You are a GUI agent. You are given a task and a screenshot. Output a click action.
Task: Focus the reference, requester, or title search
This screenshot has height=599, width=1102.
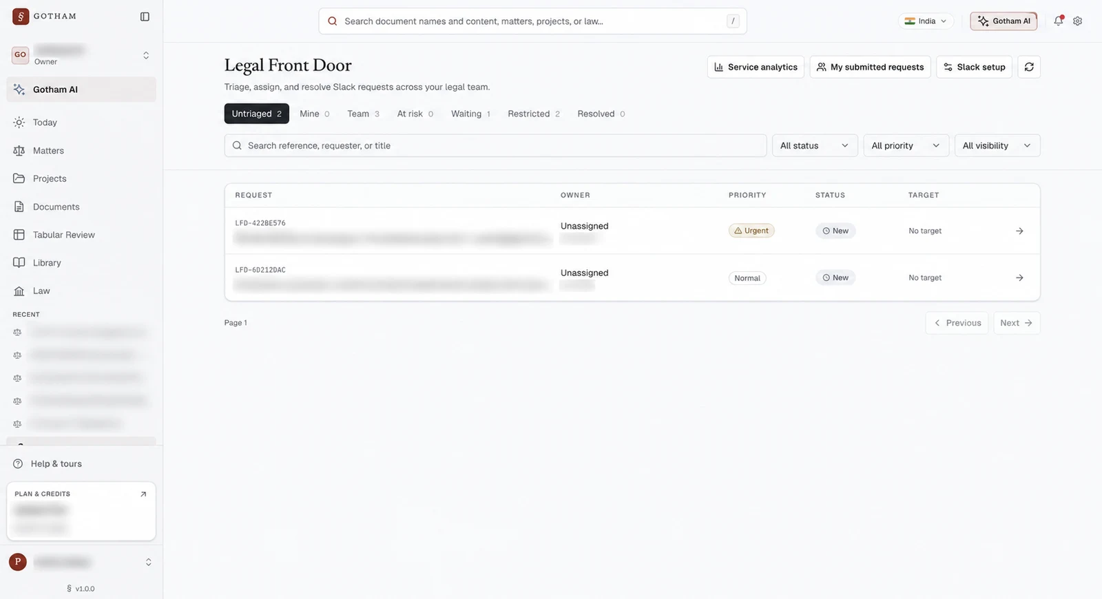coord(495,145)
